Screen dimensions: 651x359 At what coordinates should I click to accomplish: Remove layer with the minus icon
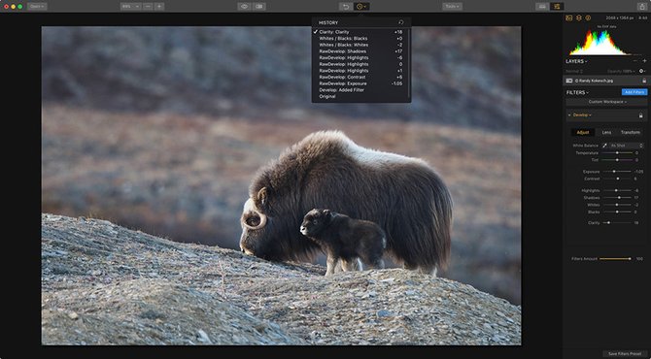634,61
